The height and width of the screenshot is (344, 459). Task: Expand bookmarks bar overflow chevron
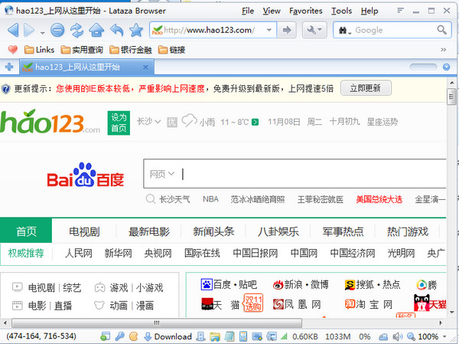coord(444,50)
